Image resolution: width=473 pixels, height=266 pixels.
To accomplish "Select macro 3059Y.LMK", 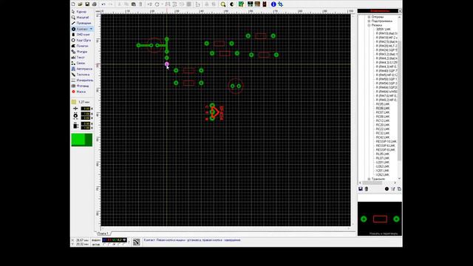I will [x=384, y=30].
